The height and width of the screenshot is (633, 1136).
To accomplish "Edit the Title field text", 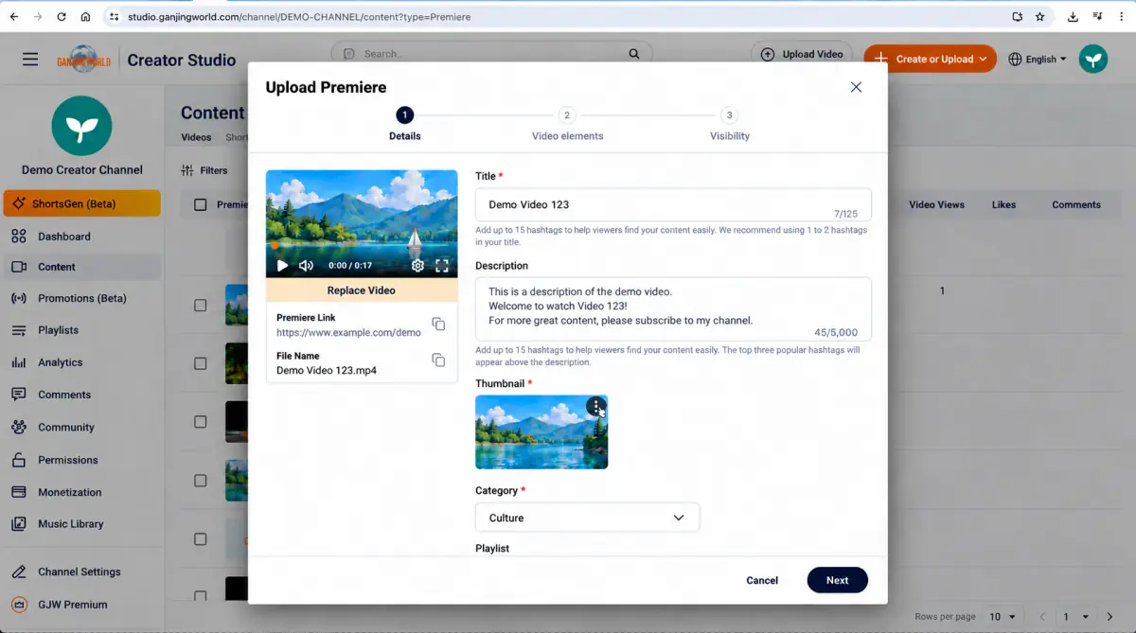I will 673,204.
